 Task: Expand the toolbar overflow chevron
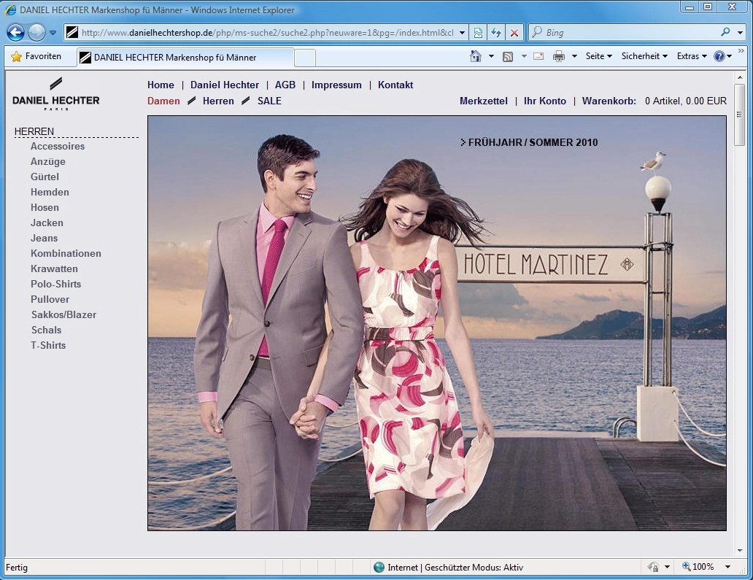pos(741,51)
